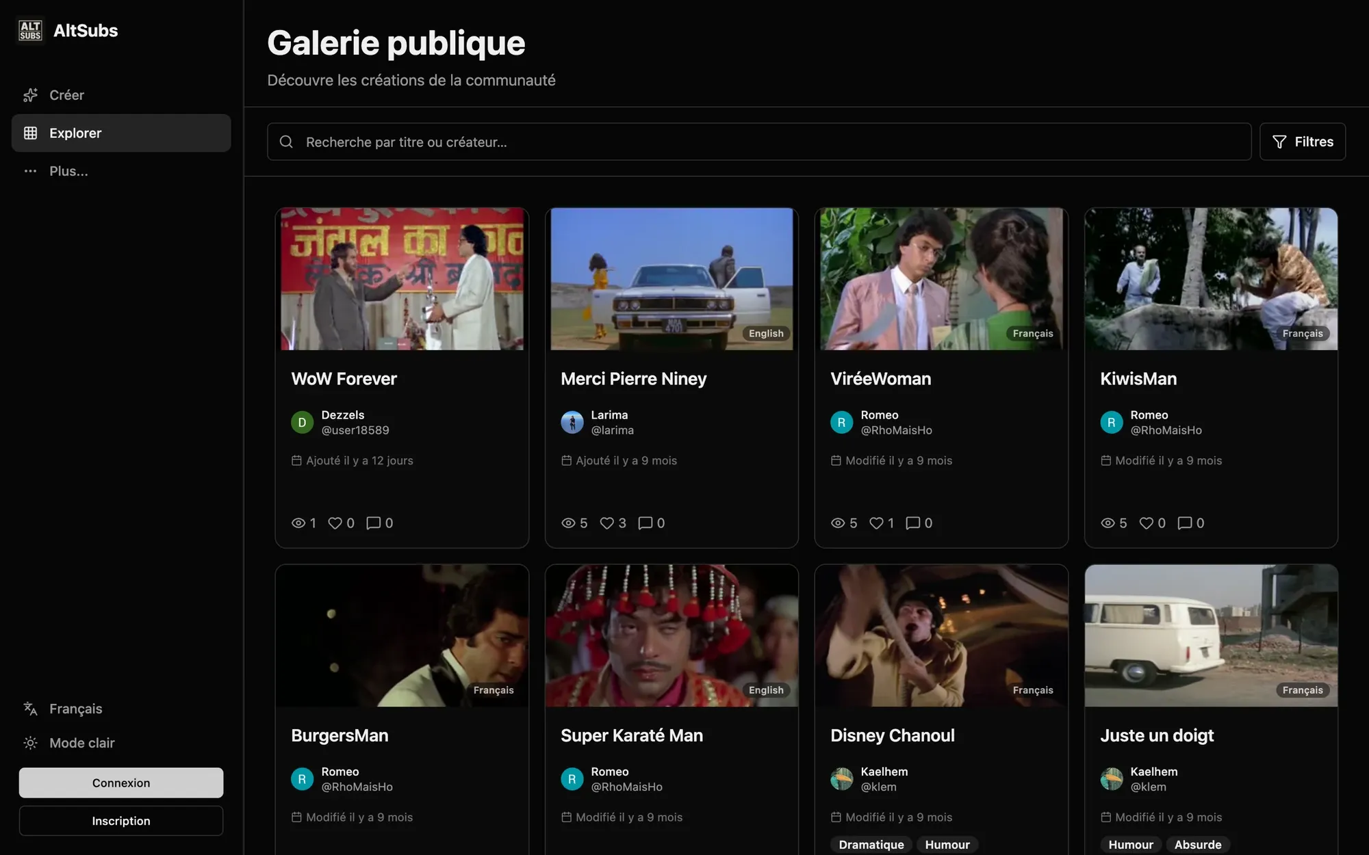
Task: Click Dezzels green D avatar
Action: pos(302,423)
